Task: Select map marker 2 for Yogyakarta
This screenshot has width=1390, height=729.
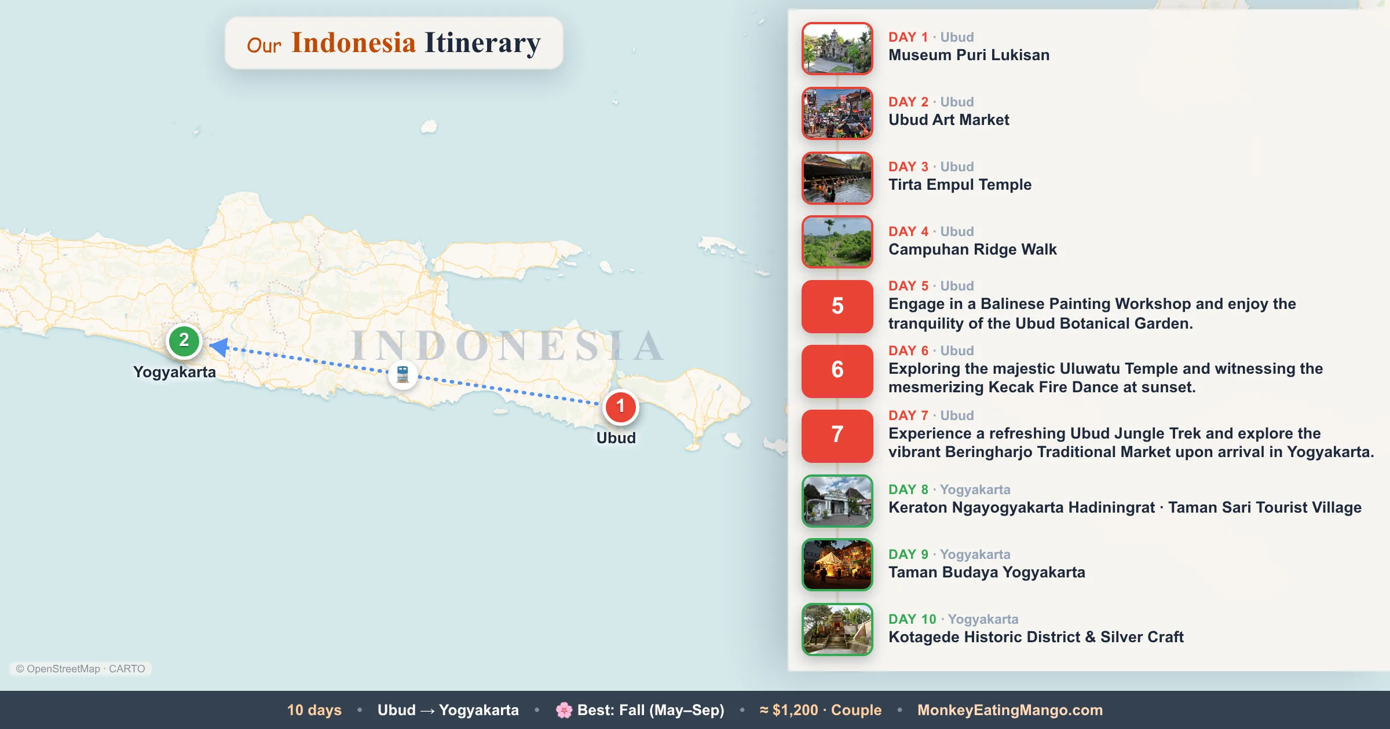Action: 184,341
